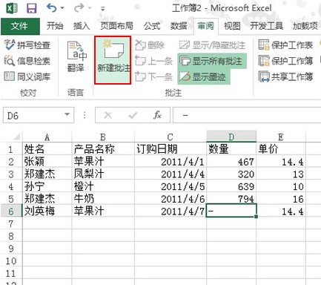Switch to the 开发工具 tab

266,26
